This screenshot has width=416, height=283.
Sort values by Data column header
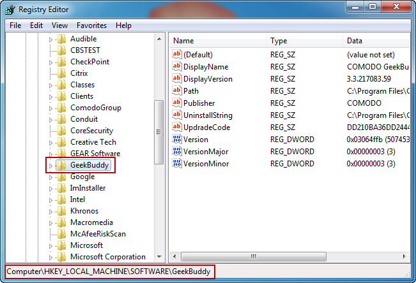pos(377,41)
